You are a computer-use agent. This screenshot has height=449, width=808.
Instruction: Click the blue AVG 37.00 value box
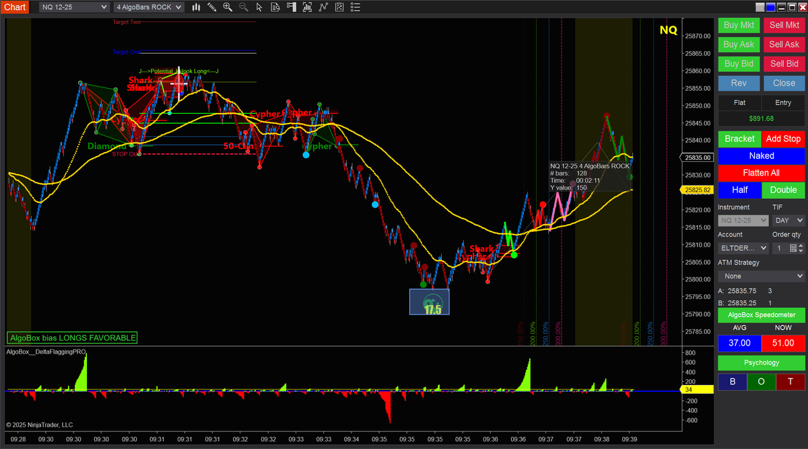(x=739, y=343)
